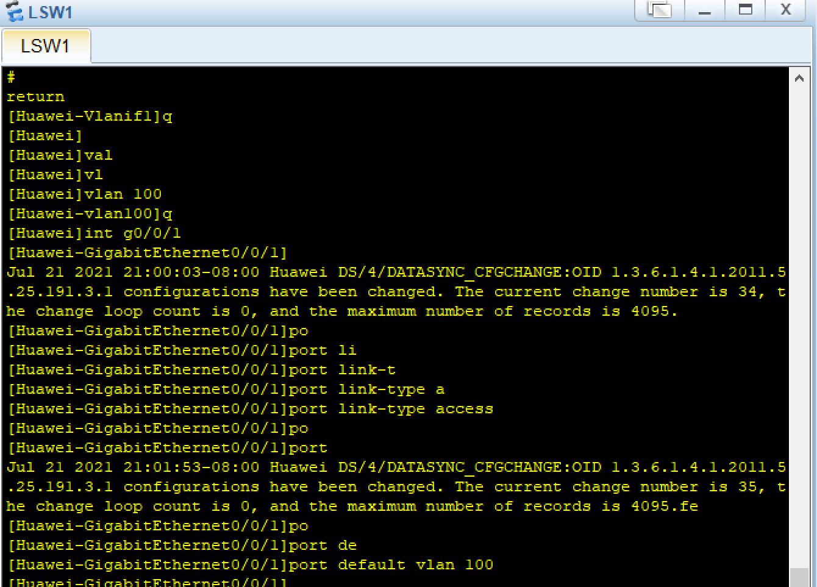Click the 'port link-type a' line

tap(226, 390)
